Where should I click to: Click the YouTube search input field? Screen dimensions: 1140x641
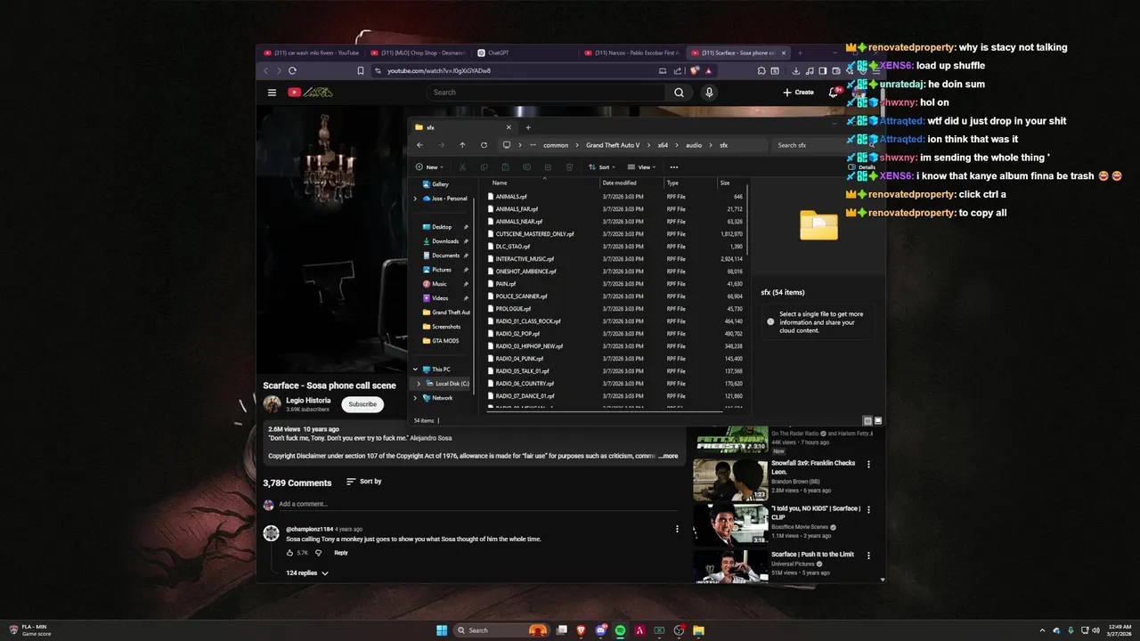546,92
